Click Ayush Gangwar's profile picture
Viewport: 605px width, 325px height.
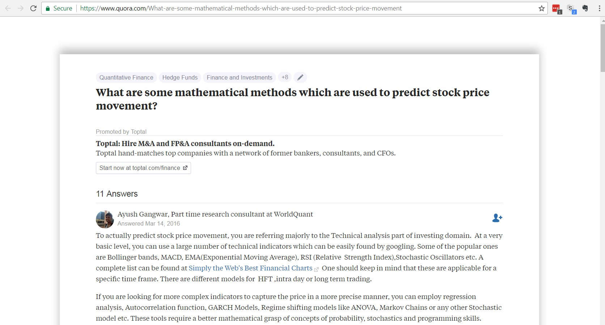[x=105, y=219]
